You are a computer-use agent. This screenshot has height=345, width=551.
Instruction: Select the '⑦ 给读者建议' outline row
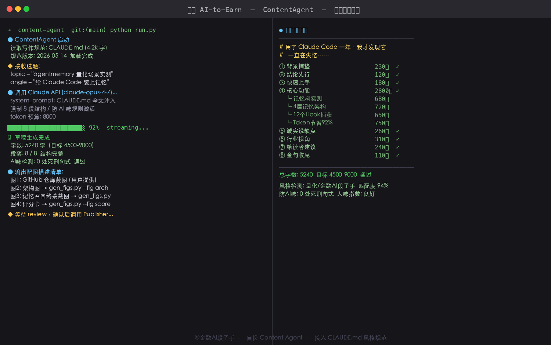(339, 147)
